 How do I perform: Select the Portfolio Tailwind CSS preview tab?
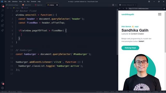coord(128,5)
